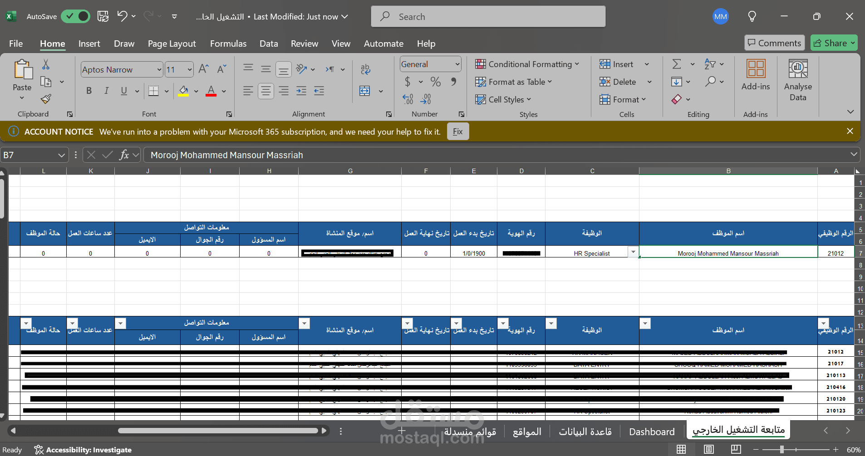Click the AutoSum sigma icon
Screen dimensions: 865x456
677,64
